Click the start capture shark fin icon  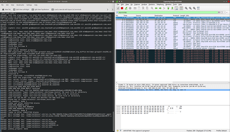(118, 8)
